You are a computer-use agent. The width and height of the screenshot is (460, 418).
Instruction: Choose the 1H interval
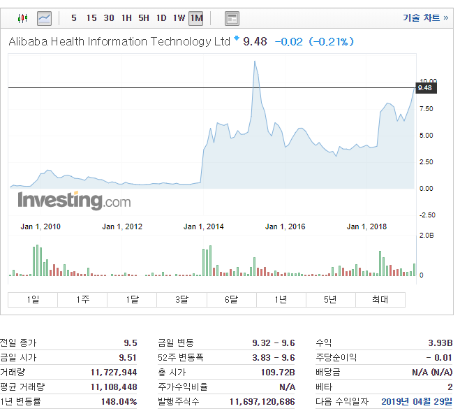(x=126, y=18)
